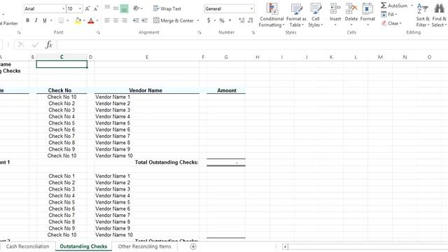Apply Comma Style
This screenshot has width=448, height=252.
tap(230, 20)
